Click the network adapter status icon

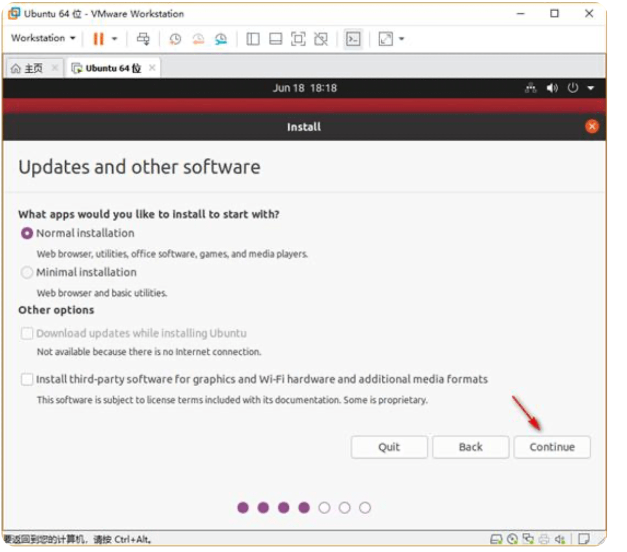coord(528,539)
